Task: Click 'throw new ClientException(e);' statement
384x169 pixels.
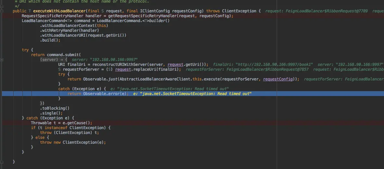Action: pos(73,142)
